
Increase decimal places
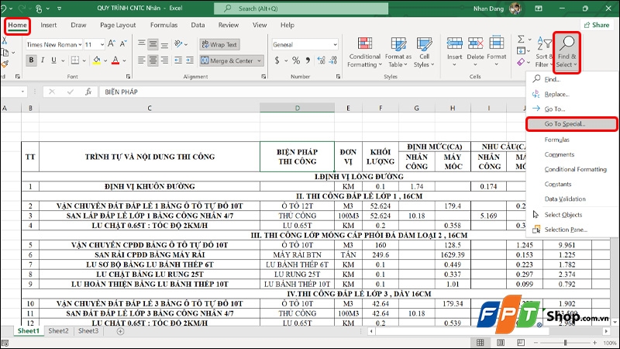321,60
